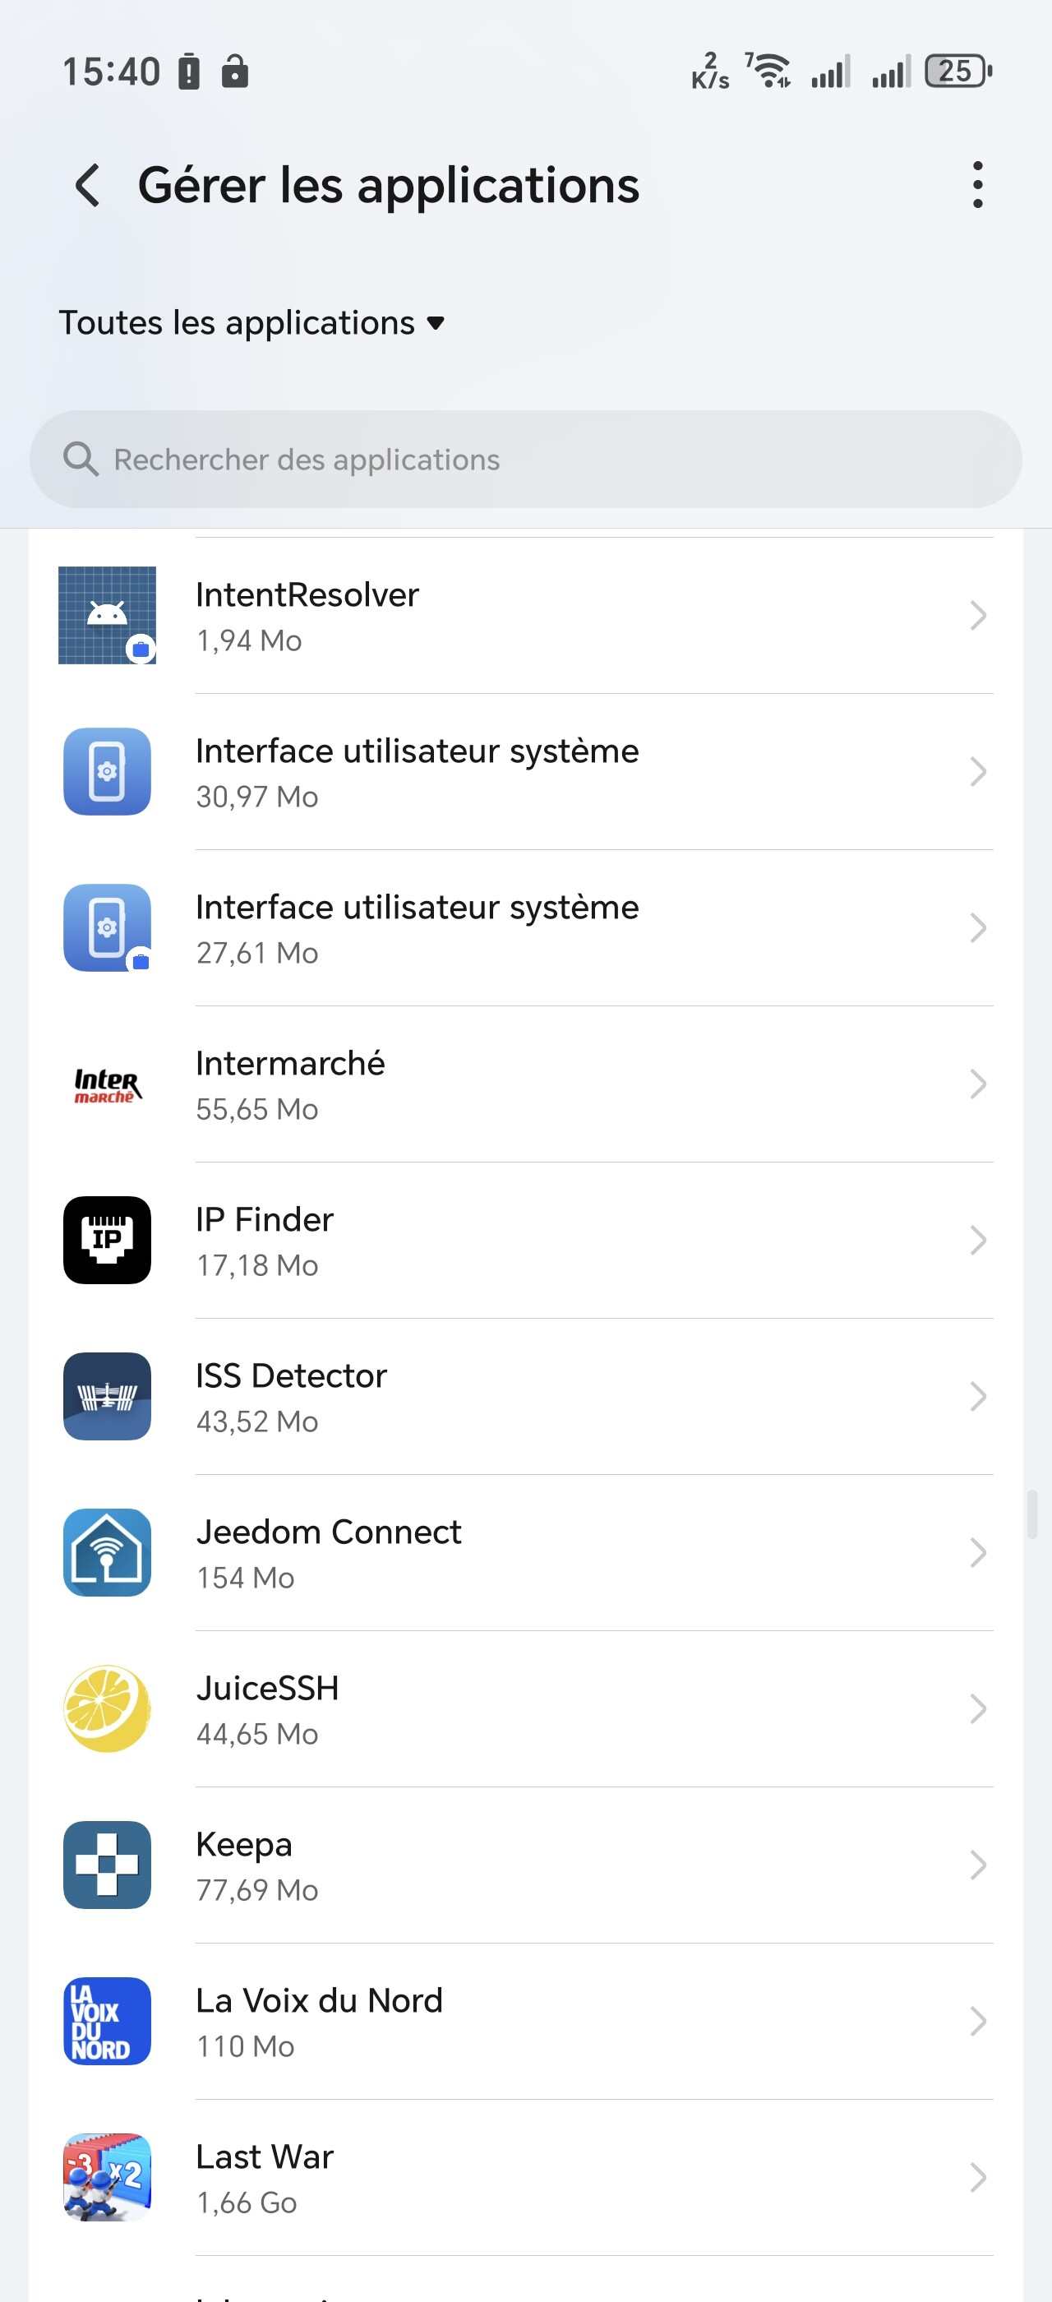The image size is (1052, 2302).
Task: Tap the Intermarché app icon
Action: [x=107, y=1085]
